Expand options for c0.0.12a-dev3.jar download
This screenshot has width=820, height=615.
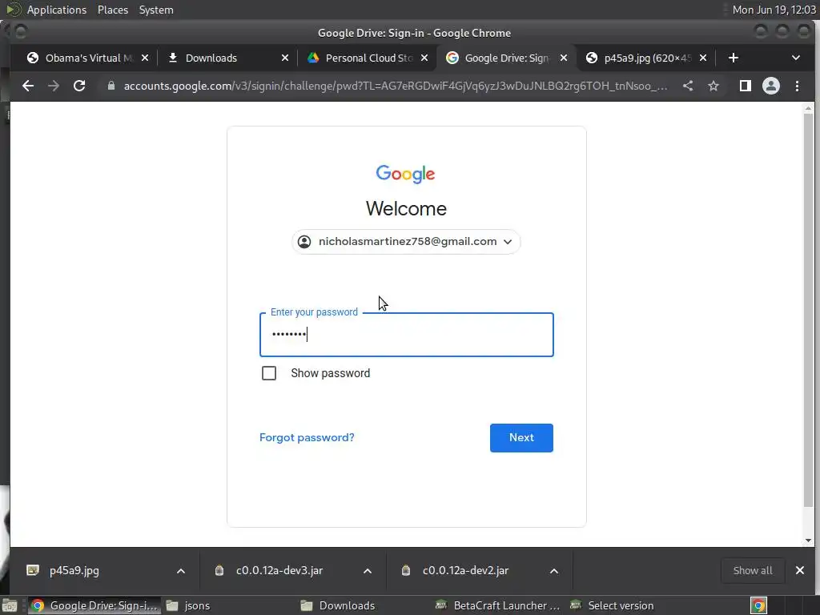368,570
